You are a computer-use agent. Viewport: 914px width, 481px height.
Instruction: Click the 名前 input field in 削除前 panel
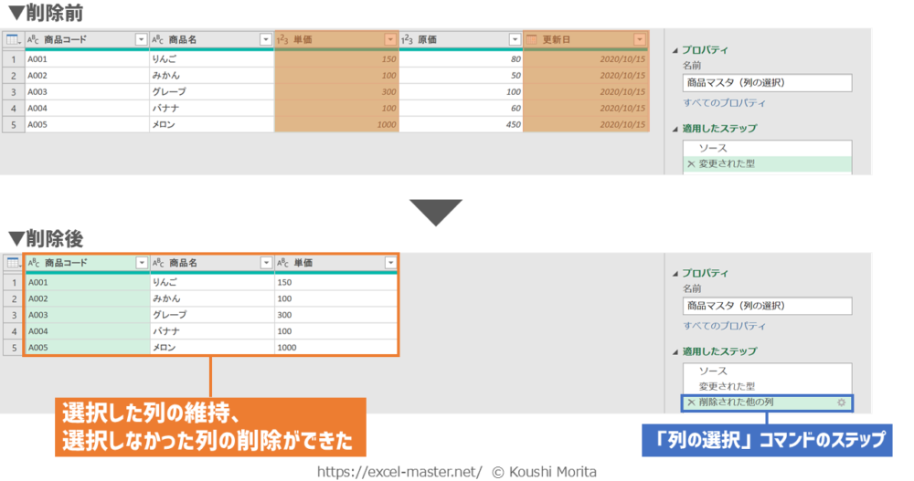pos(766,83)
